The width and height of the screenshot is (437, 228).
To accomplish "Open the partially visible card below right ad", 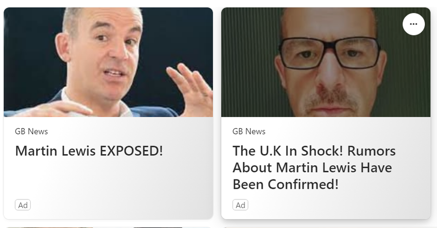I will pos(326,227).
